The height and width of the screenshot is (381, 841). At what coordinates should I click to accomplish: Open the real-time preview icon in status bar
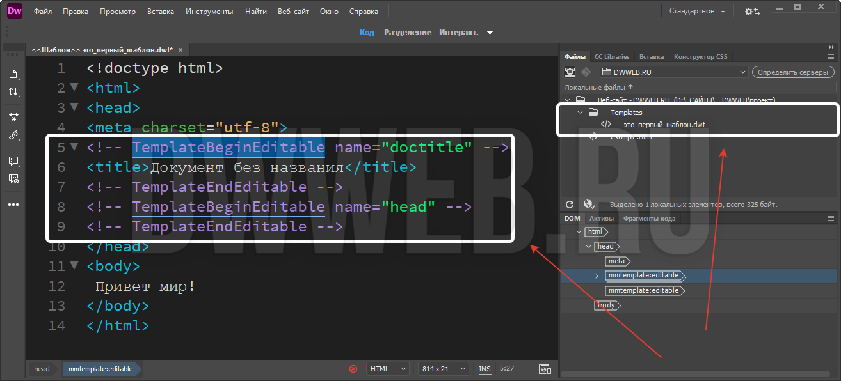click(x=545, y=369)
